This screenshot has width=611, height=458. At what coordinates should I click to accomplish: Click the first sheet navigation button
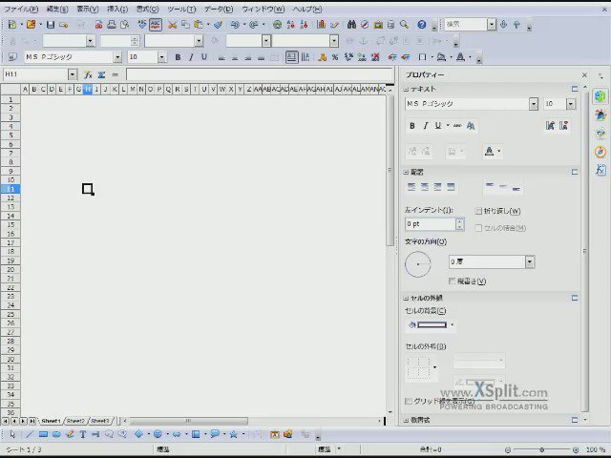[x=6, y=421]
